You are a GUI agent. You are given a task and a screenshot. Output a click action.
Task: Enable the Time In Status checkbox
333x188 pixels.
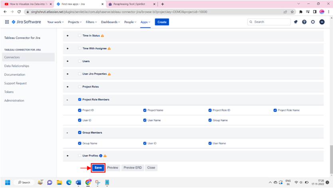[x=79, y=36]
